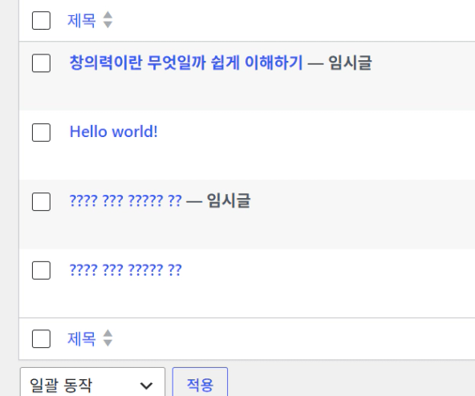
Task: Check the box for 창의력이란 무엇일까 post
Action: coord(41,63)
